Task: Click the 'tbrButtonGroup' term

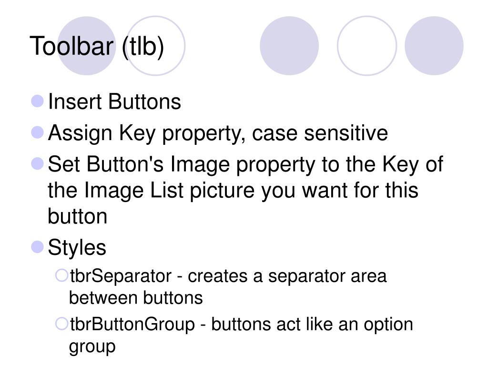Action: [x=132, y=324]
